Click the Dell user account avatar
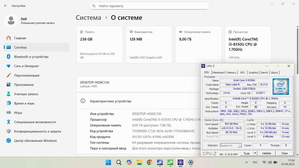This screenshot has height=168, width=299. tap(11, 21)
